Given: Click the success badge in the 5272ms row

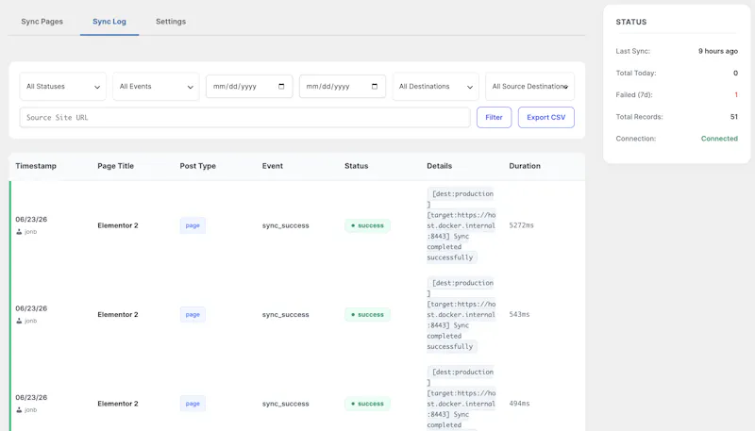Looking at the screenshot, I should coord(367,225).
